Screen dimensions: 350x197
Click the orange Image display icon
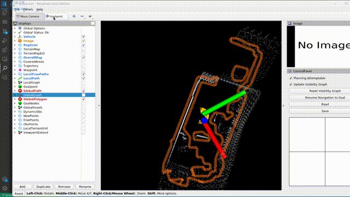pos(20,41)
